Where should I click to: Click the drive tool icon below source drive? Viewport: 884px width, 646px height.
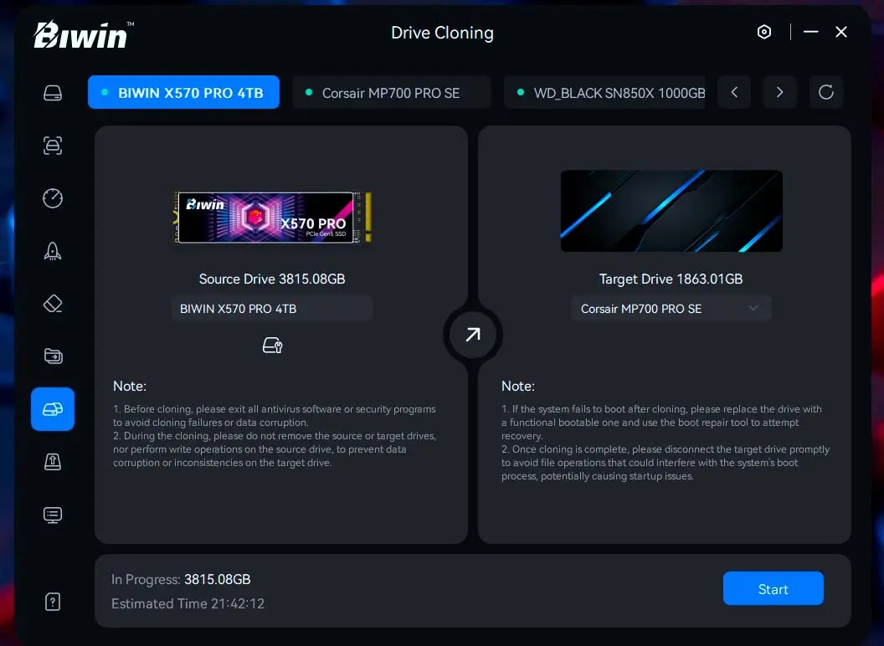[x=272, y=345]
